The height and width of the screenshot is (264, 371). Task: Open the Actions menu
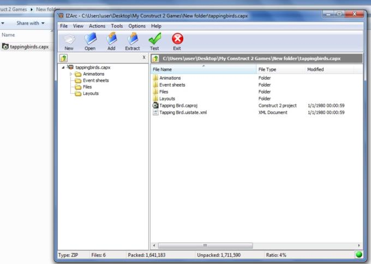(97, 26)
